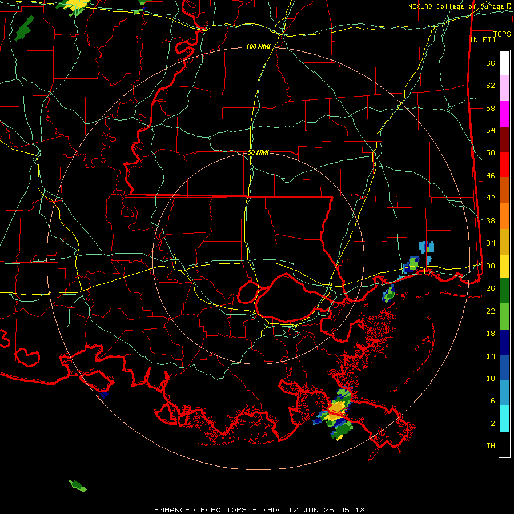Click the '46' legend value

(x=491, y=176)
